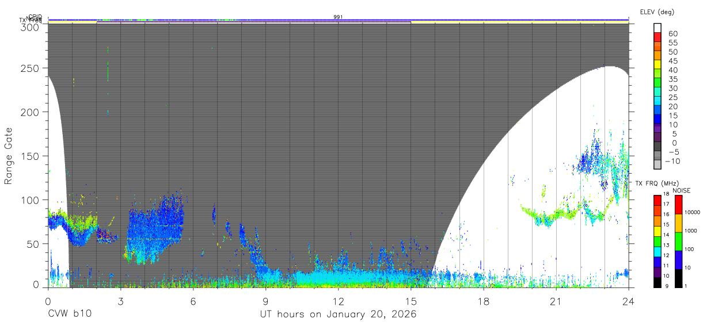The image size is (707, 326).
Task: Click the red swatch in the NOISE bar
Action: click(678, 205)
